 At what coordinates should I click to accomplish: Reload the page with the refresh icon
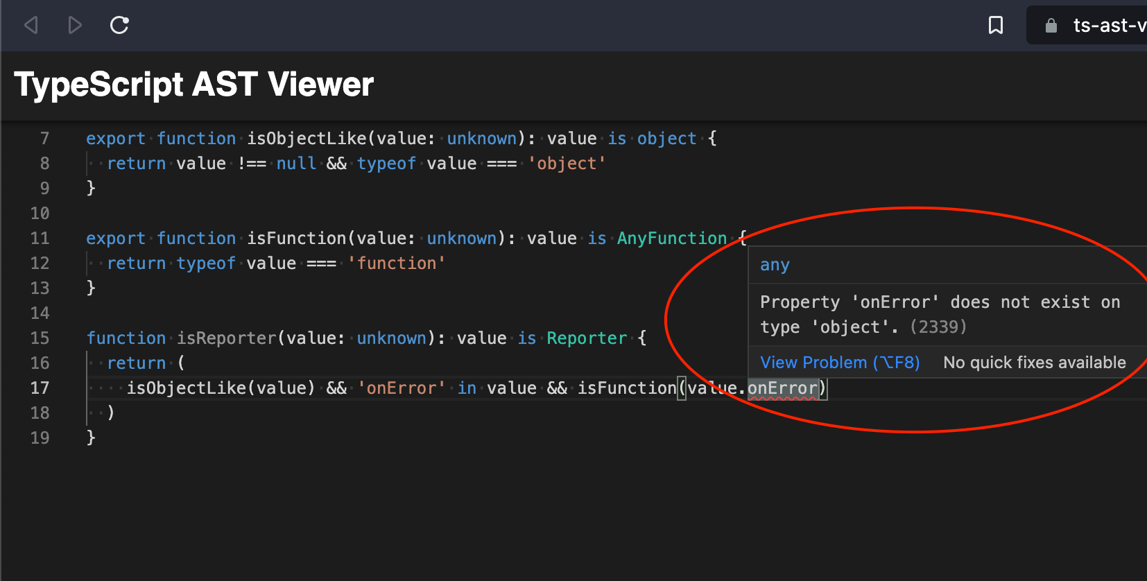[x=119, y=26]
